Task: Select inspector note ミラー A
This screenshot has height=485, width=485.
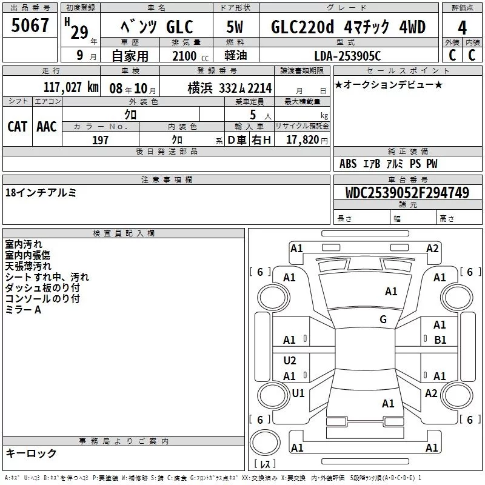Action: tap(23, 309)
